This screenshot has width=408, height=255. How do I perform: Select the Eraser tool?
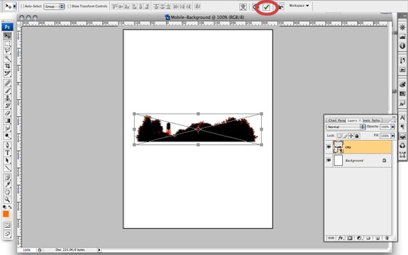pyautogui.click(x=7, y=113)
